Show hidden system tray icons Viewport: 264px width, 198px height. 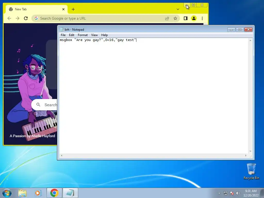point(219,193)
